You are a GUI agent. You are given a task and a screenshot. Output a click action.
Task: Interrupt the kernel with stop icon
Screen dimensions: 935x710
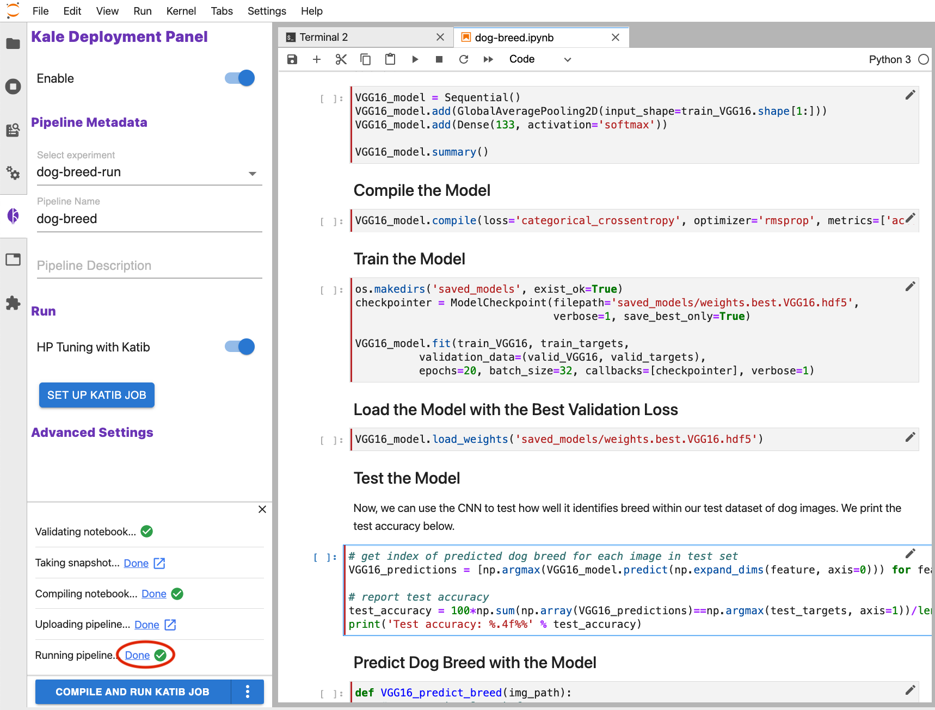(439, 59)
